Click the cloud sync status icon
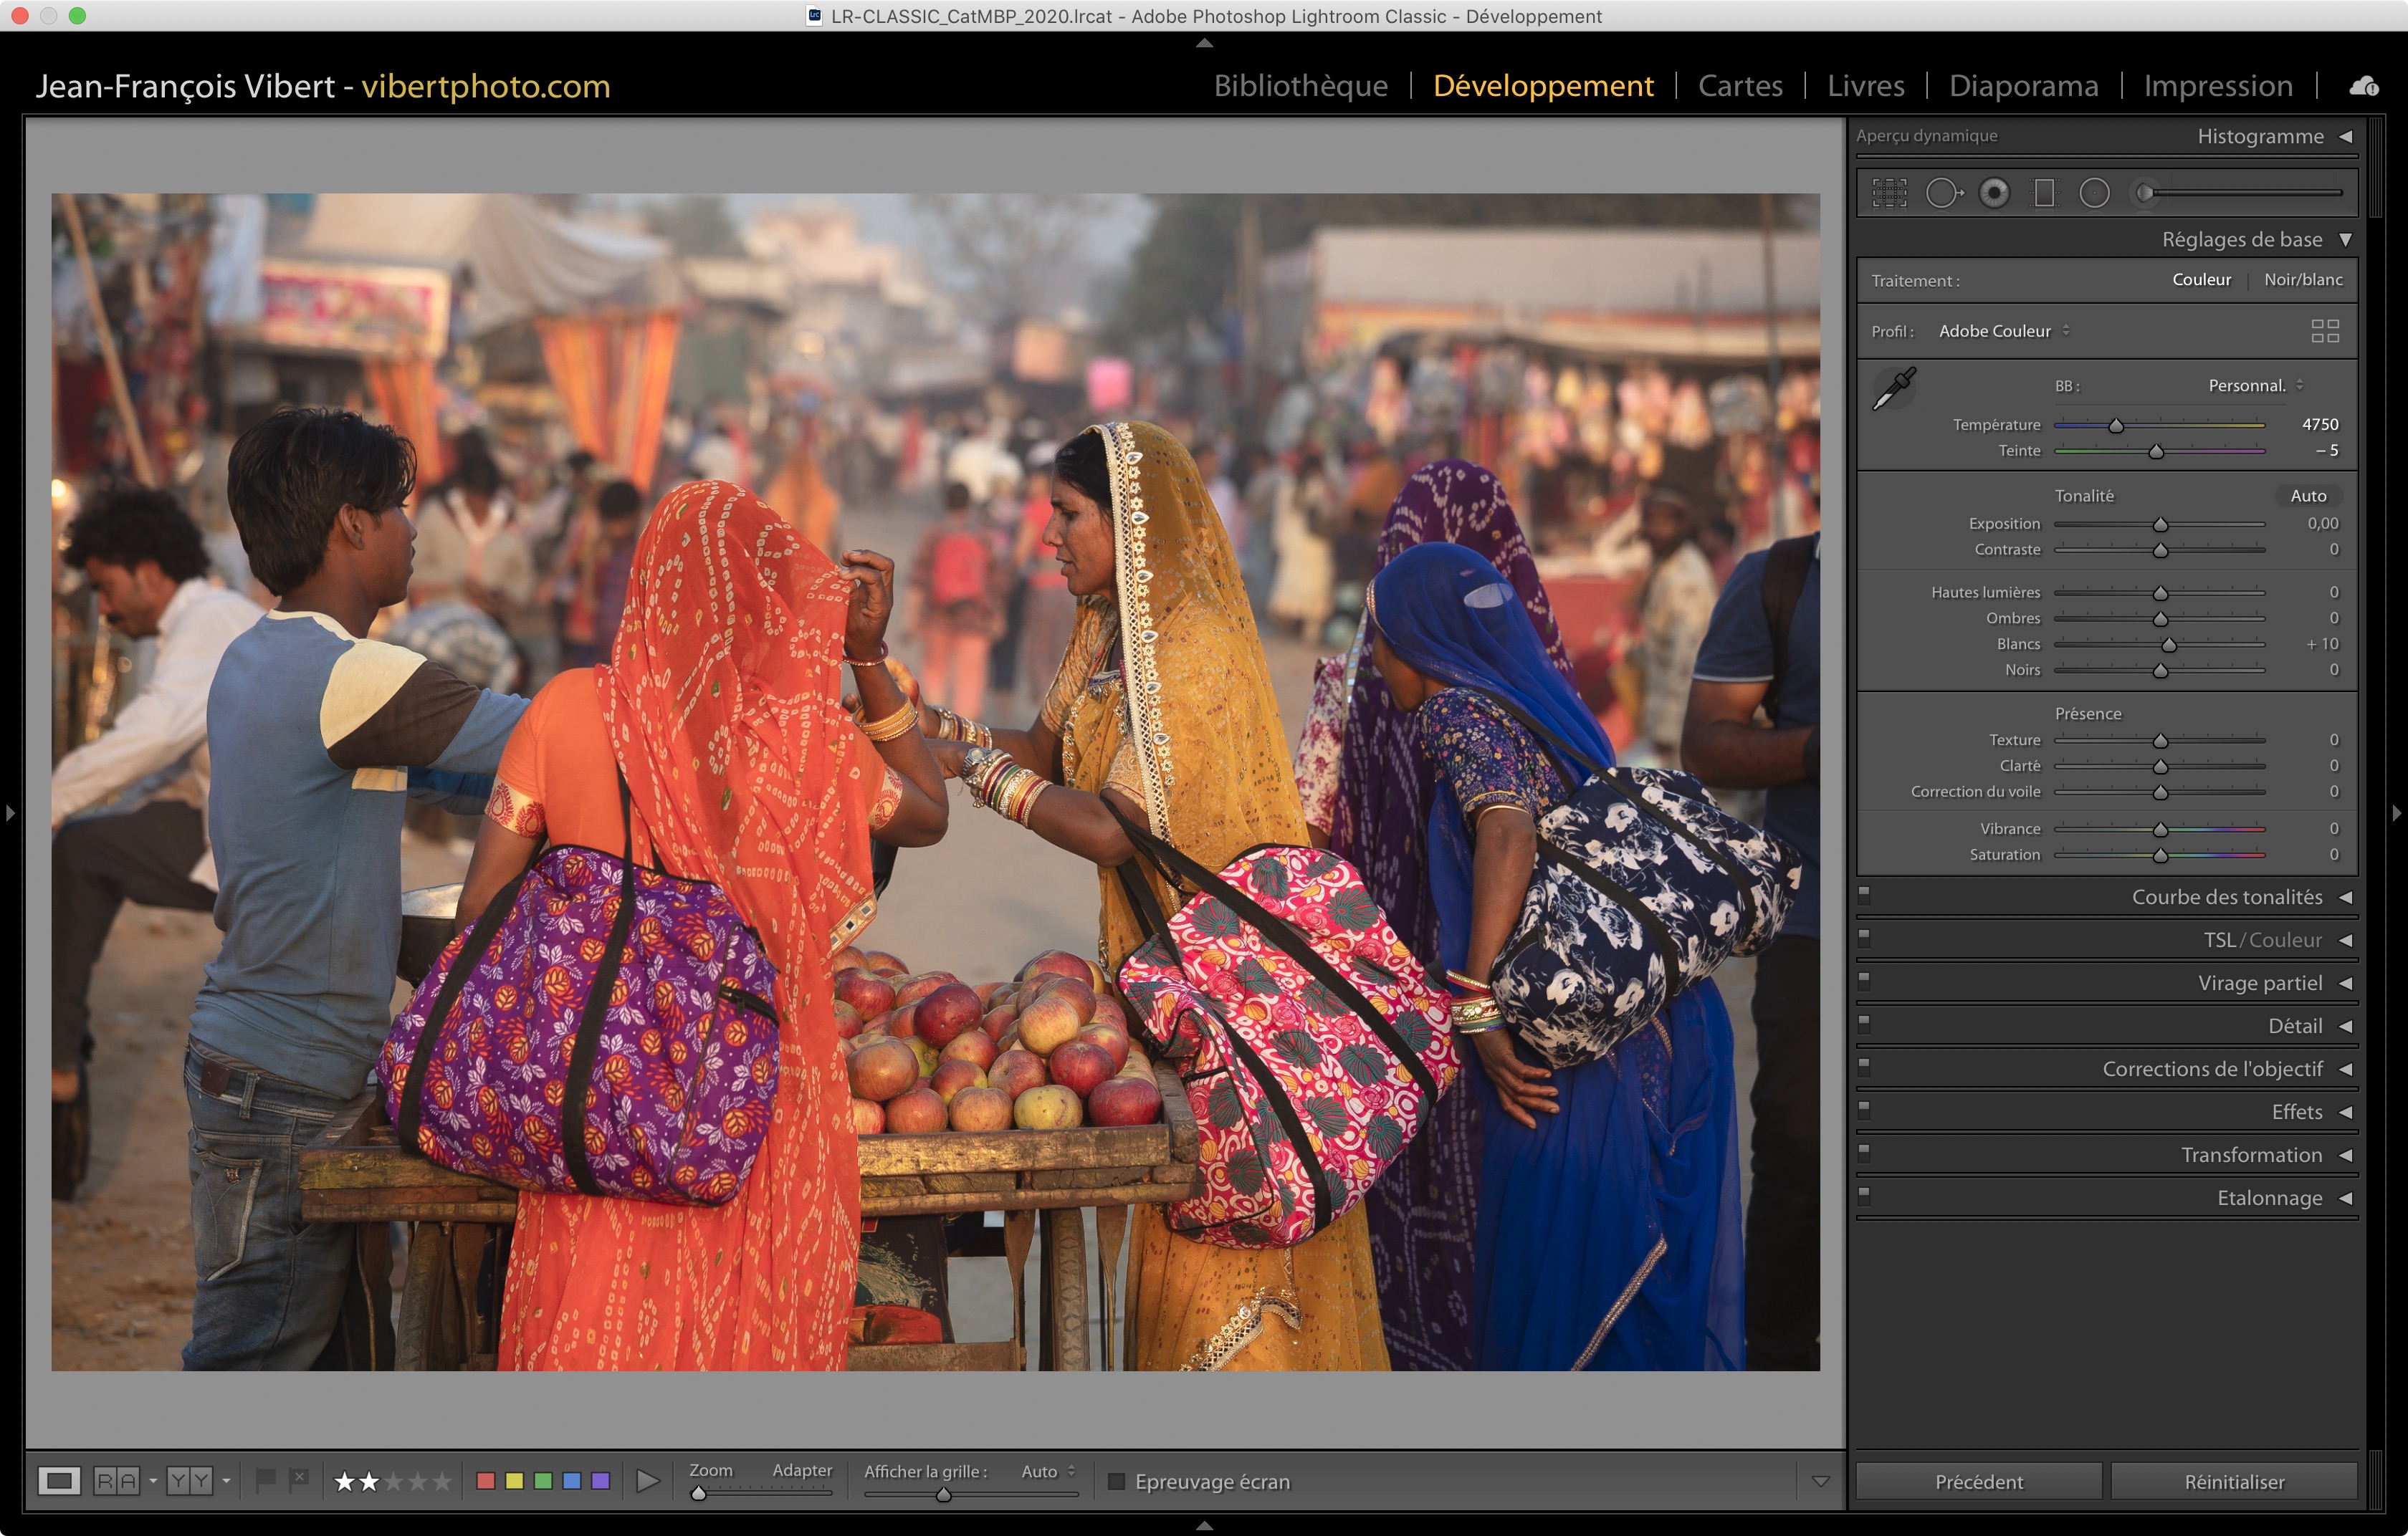 click(2364, 87)
